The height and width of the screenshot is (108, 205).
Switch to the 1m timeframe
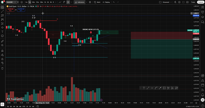coord(26,2)
